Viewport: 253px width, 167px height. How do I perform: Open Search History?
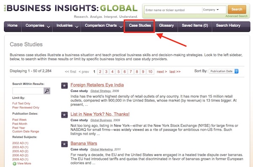[228, 25]
